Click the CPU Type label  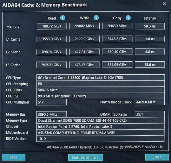pyautogui.click(x=13, y=78)
